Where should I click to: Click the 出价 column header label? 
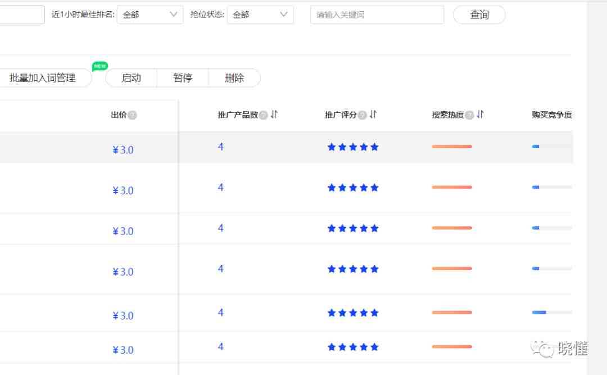pos(119,115)
